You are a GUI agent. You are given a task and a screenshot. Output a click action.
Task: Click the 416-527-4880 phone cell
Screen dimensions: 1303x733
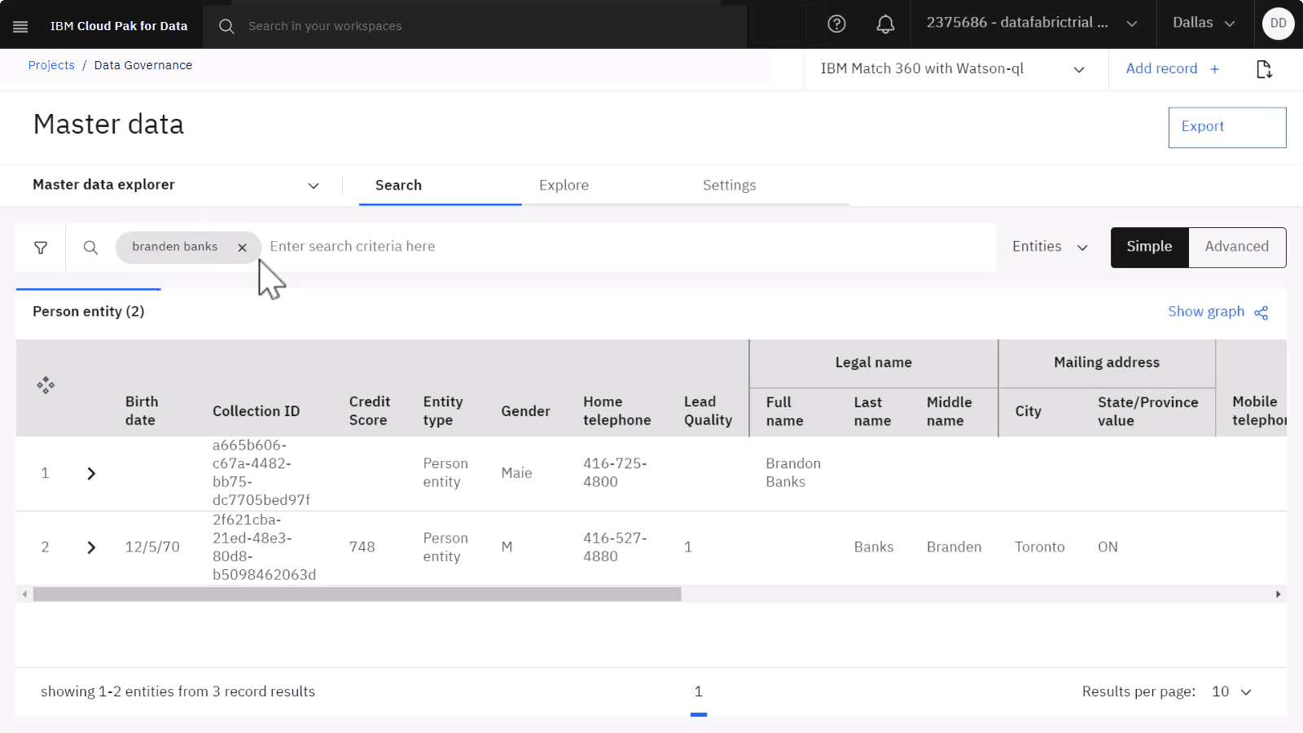click(x=614, y=547)
